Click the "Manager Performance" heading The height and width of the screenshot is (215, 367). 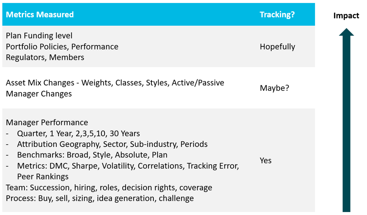click(47, 122)
